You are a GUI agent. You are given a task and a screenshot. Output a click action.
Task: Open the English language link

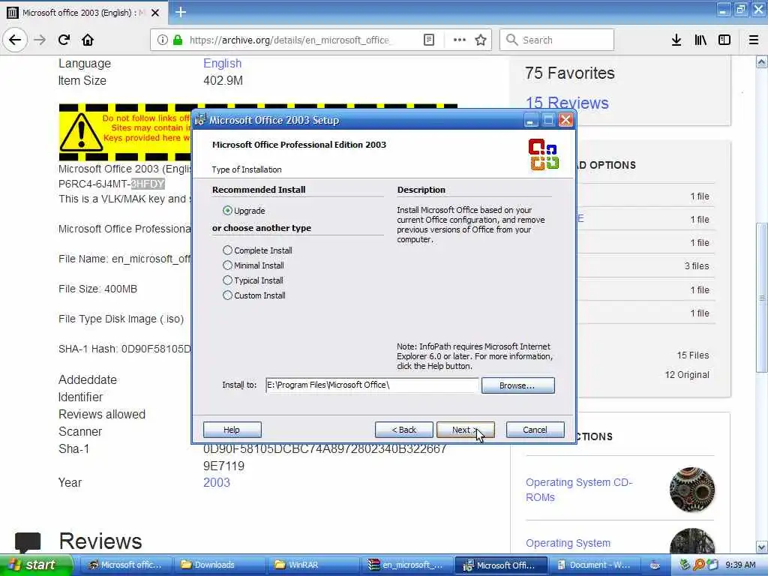222,64
